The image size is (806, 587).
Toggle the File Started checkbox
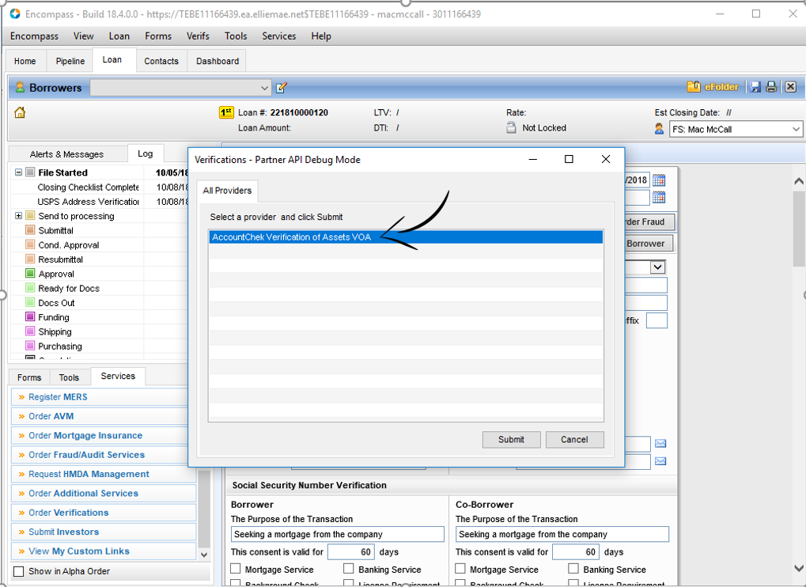(x=30, y=172)
